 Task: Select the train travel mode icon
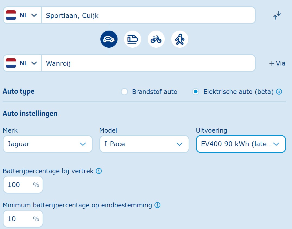[x=133, y=39]
